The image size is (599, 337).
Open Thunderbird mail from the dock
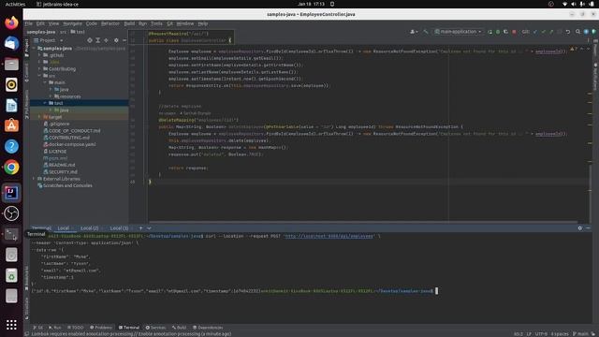coord(11,43)
